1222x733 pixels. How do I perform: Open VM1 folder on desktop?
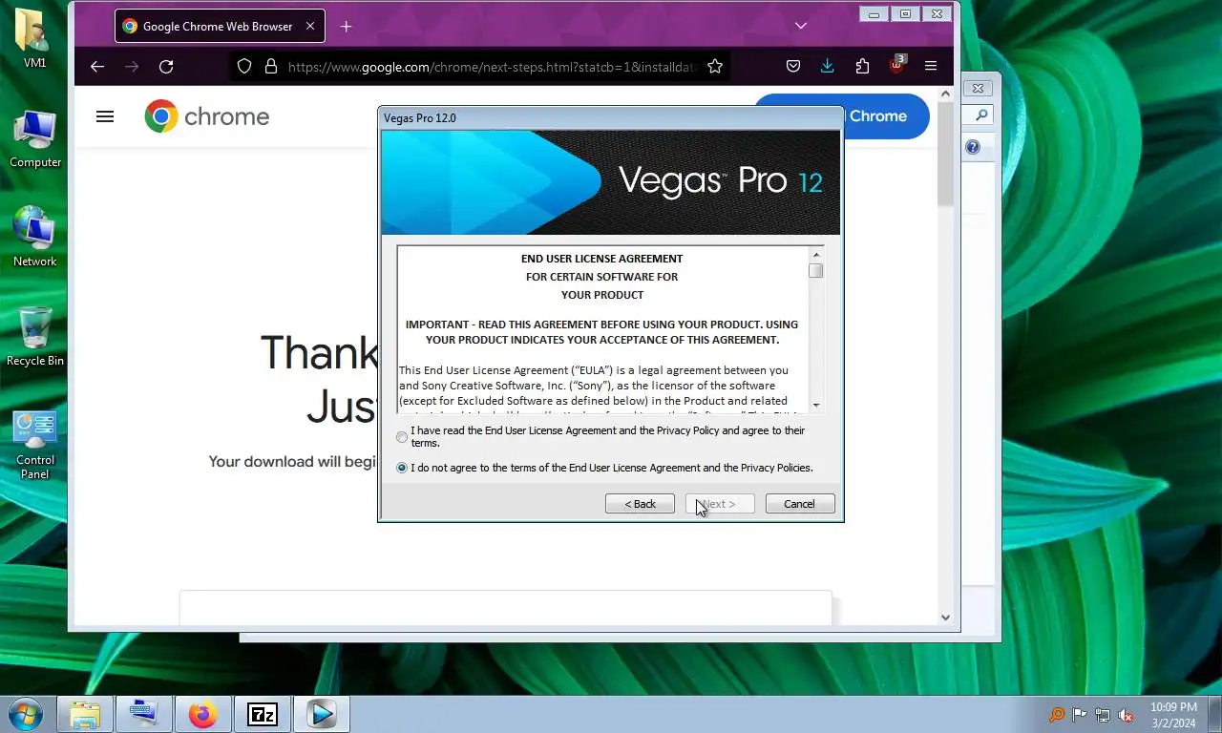[x=34, y=38]
